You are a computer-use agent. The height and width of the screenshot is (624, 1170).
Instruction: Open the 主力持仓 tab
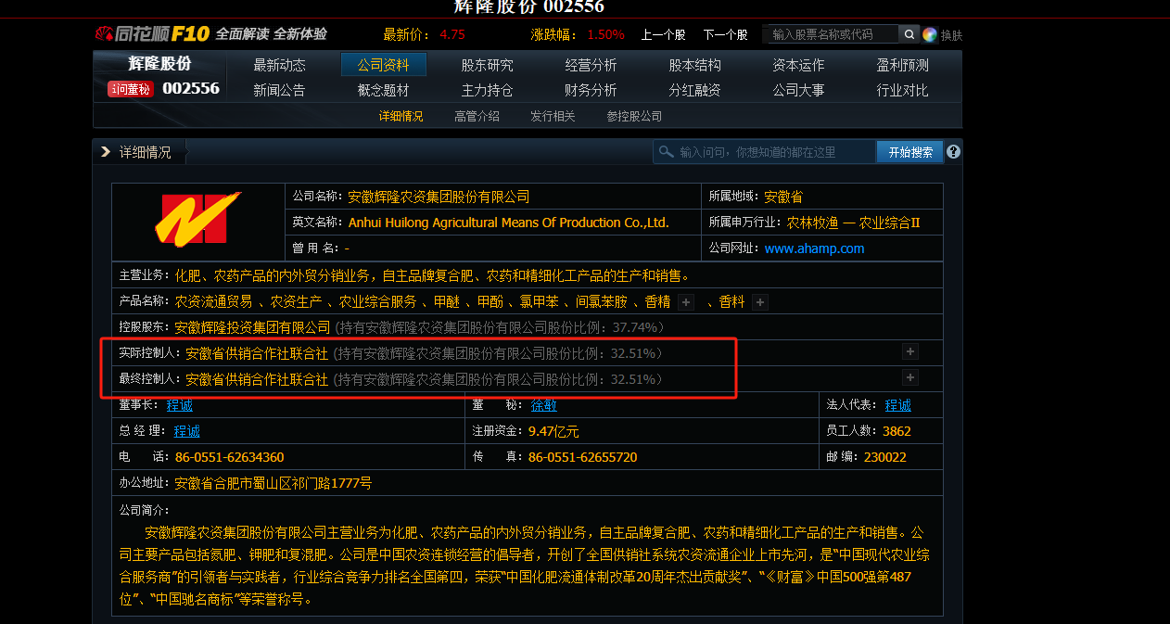point(487,90)
